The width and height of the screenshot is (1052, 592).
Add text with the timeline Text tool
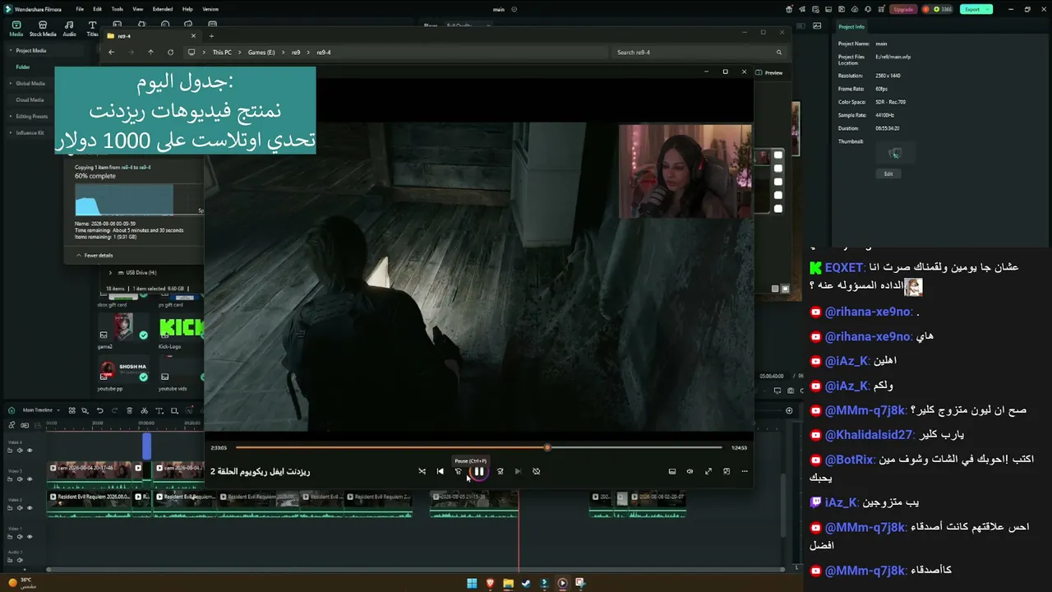tap(159, 410)
